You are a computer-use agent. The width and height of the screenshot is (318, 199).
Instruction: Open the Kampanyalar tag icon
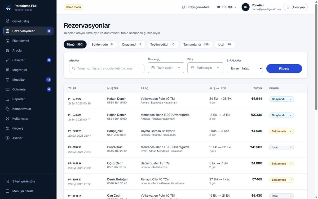[x=7, y=109]
